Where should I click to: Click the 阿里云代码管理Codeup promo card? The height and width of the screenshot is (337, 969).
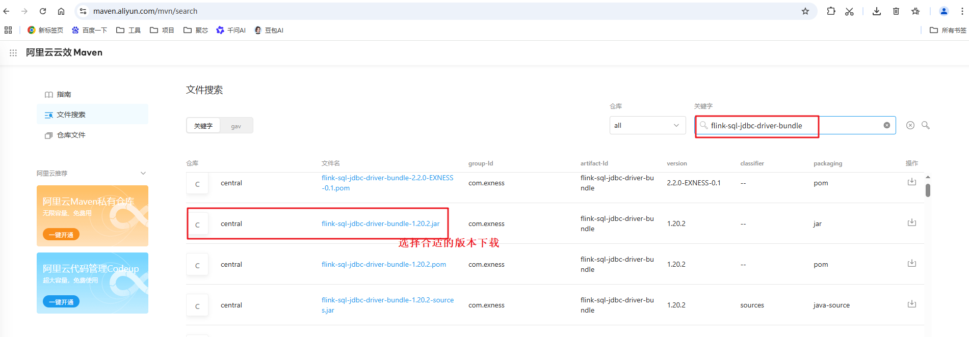click(92, 283)
